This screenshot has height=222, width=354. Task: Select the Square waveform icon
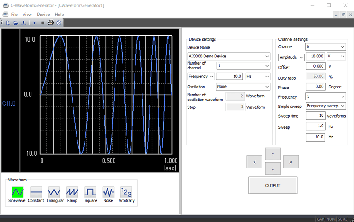tap(91, 192)
